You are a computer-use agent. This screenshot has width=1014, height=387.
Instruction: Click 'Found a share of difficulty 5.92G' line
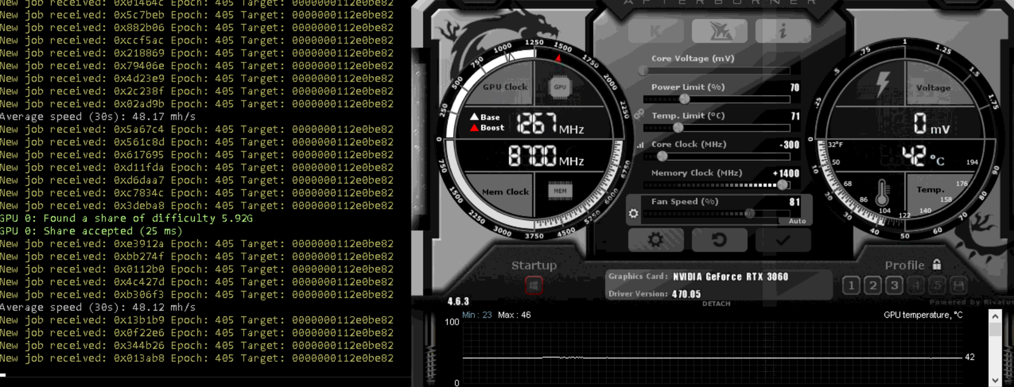pos(126,218)
